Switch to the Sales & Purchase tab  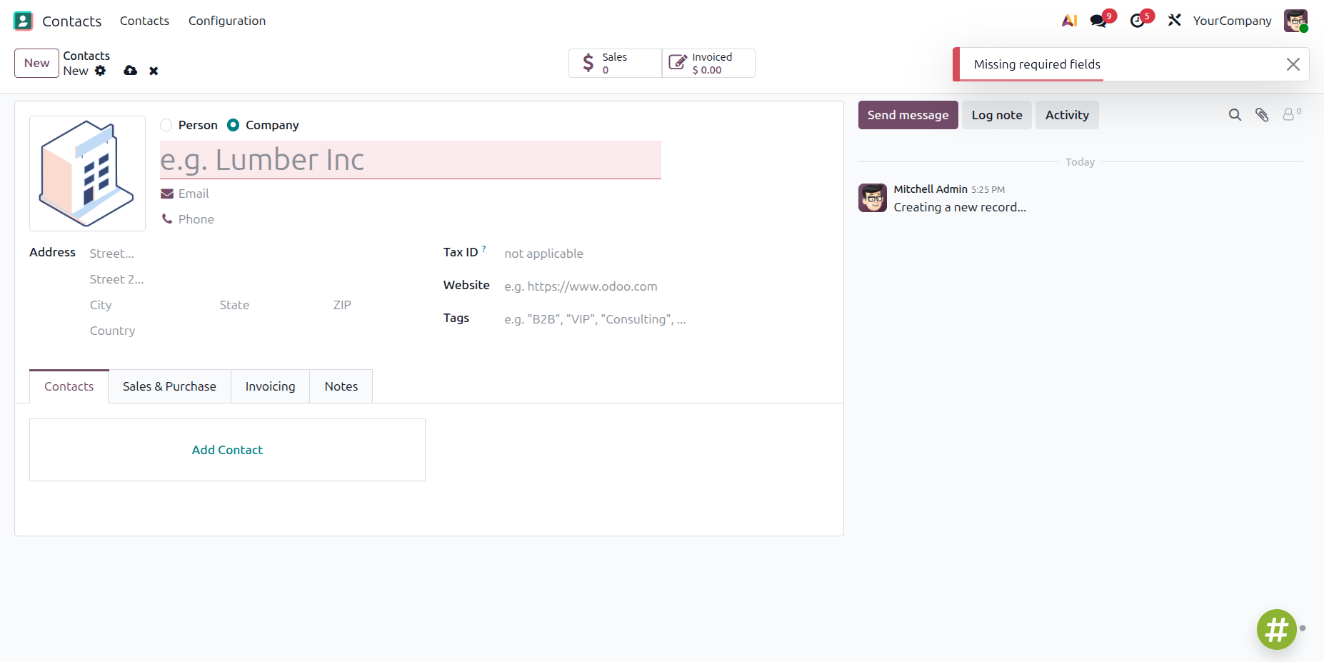click(x=169, y=386)
